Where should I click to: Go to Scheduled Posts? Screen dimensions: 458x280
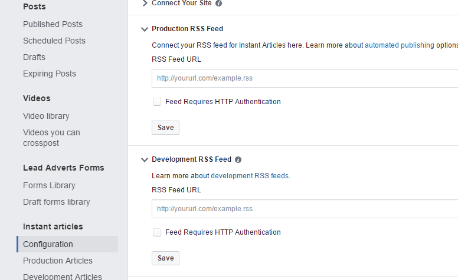[54, 41]
